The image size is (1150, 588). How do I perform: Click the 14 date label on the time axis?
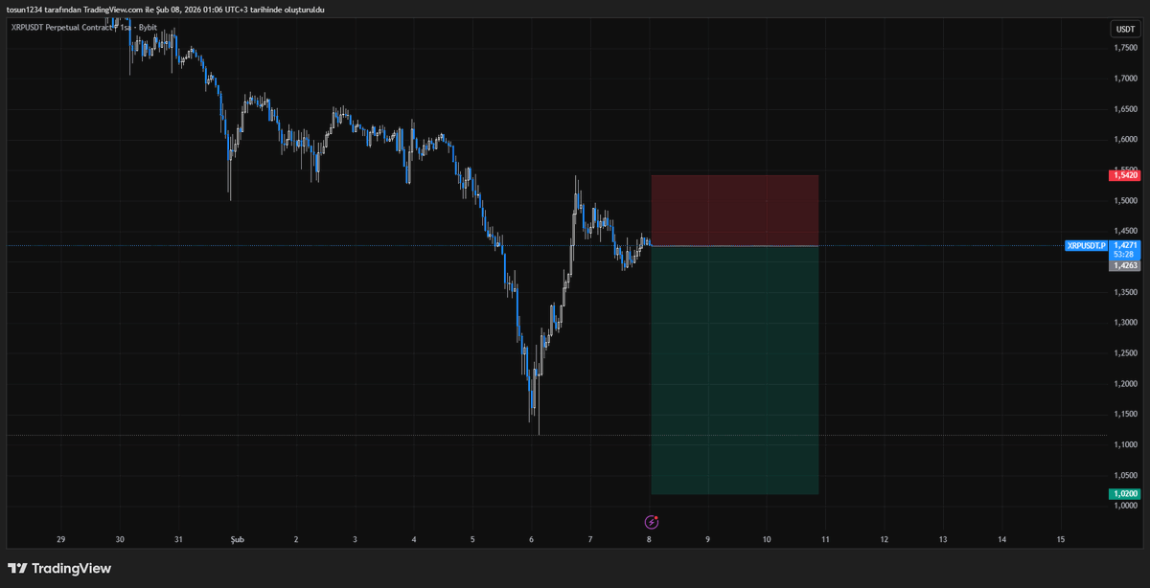pyautogui.click(x=1001, y=540)
